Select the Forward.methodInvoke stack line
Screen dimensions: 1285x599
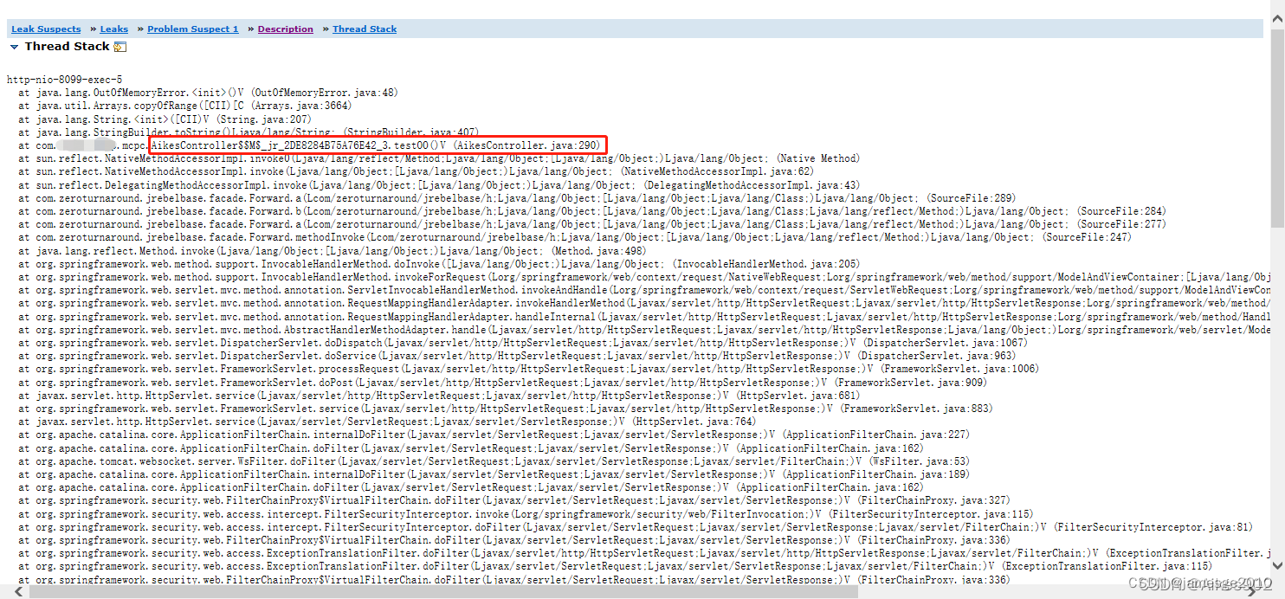574,237
